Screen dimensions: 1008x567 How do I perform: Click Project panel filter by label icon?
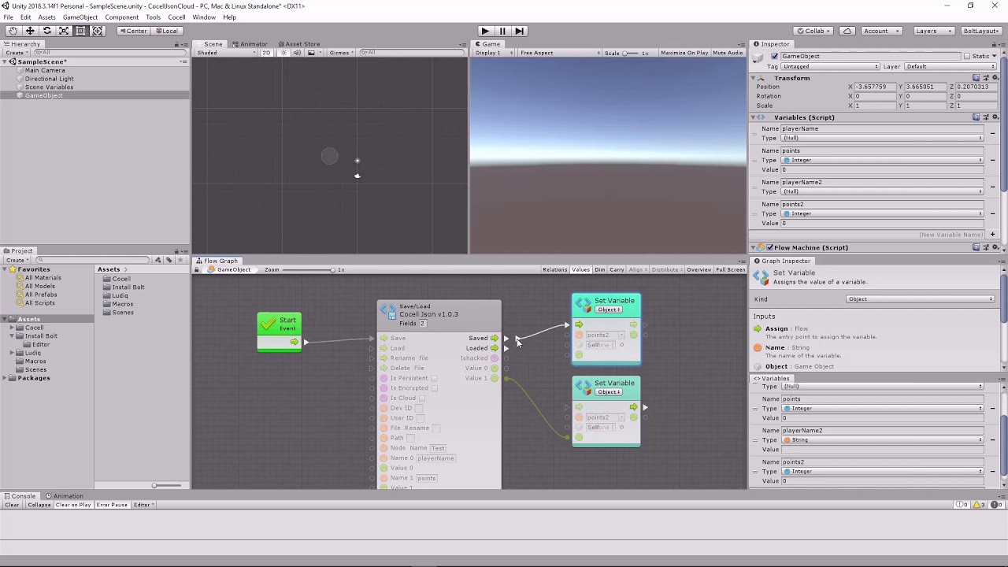[169, 260]
